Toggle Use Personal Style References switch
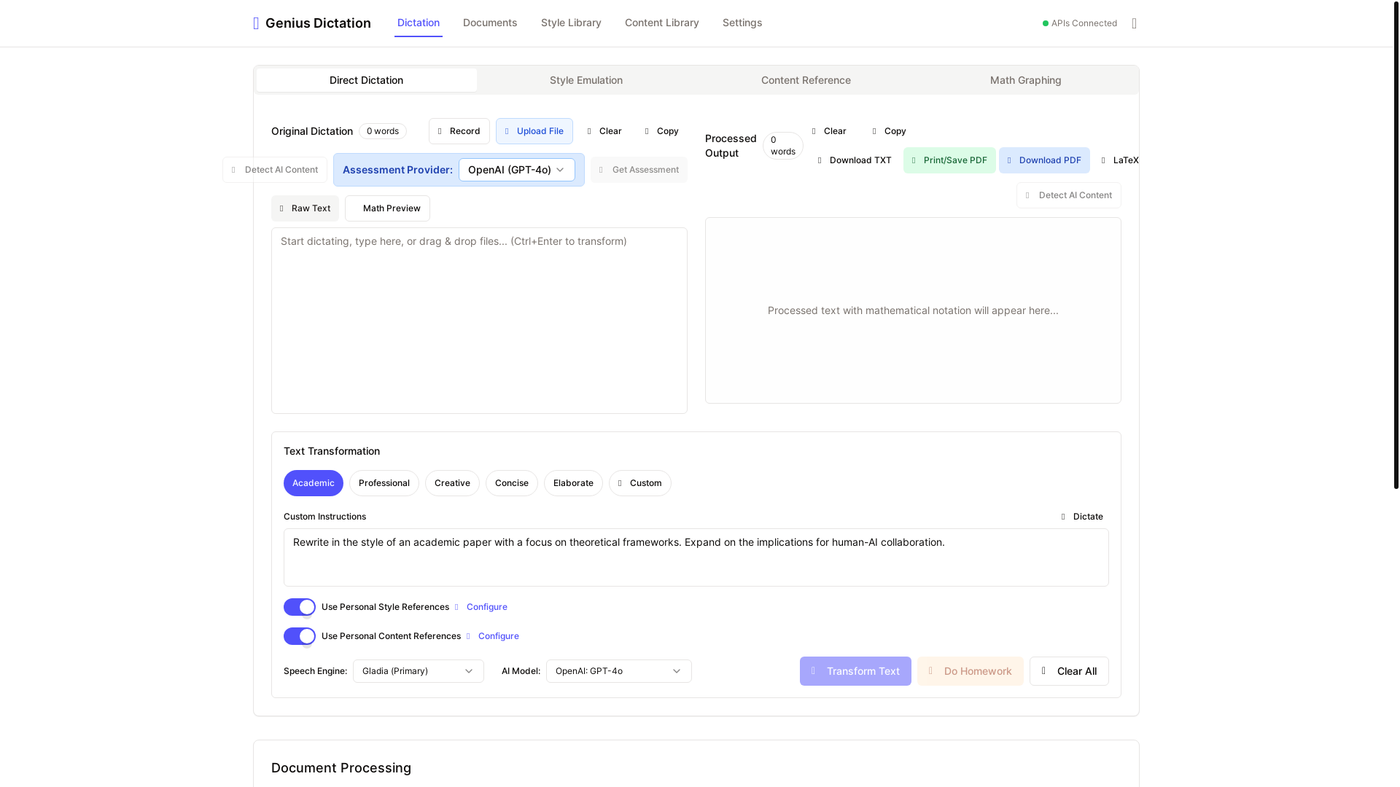Screen dimensions: 1400x787 (x=300, y=607)
